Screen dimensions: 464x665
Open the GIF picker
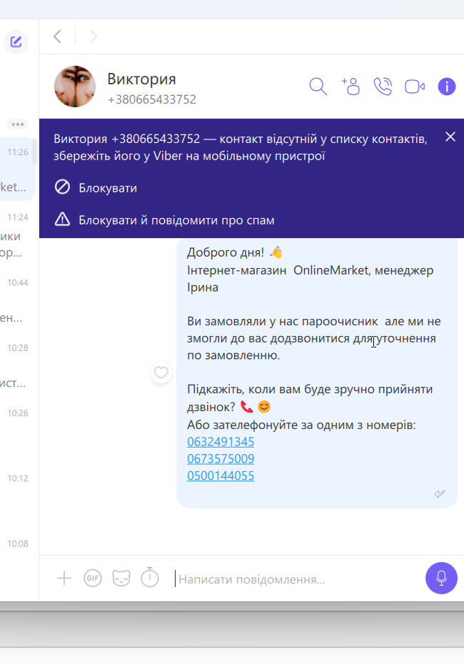tap(93, 578)
